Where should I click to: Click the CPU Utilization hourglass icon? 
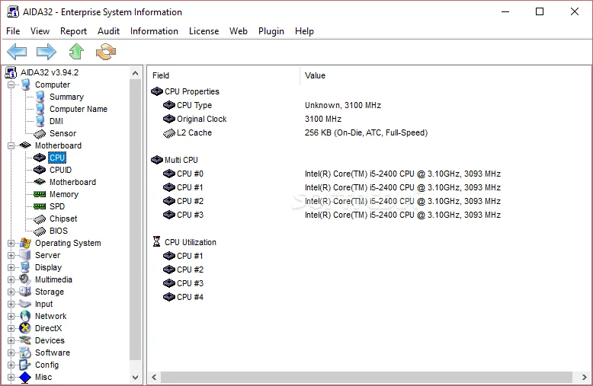tap(156, 241)
